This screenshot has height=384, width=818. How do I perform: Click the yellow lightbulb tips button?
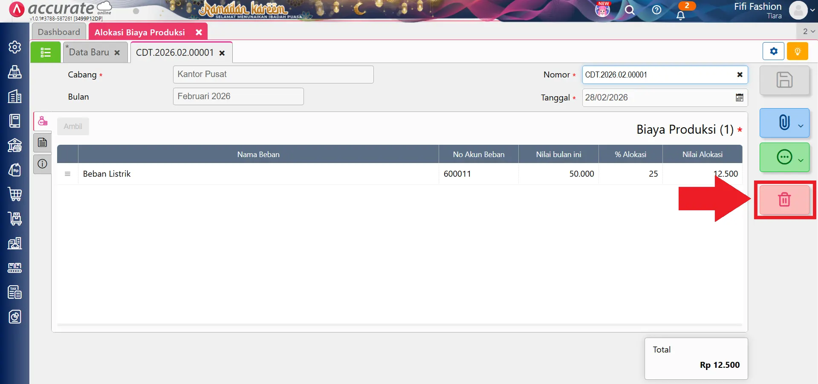pos(797,52)
